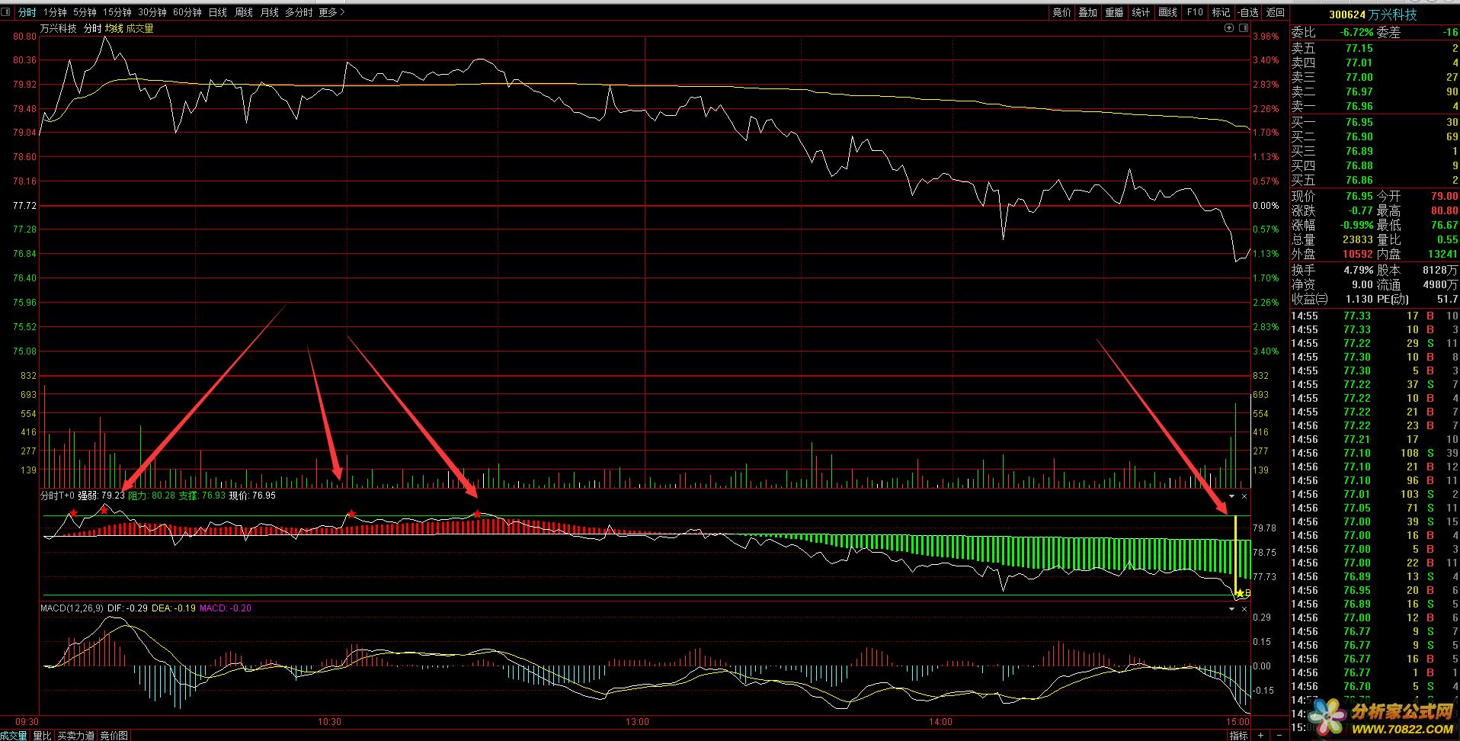Open the 分时T+0 panel dropdown arrow
Viewport: 1460px width, 741px height.
(1232, 496)
